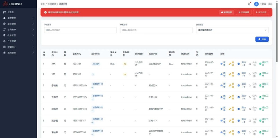Add a visit (到访+1) in row number 5
278x138 pixels.
242,109
